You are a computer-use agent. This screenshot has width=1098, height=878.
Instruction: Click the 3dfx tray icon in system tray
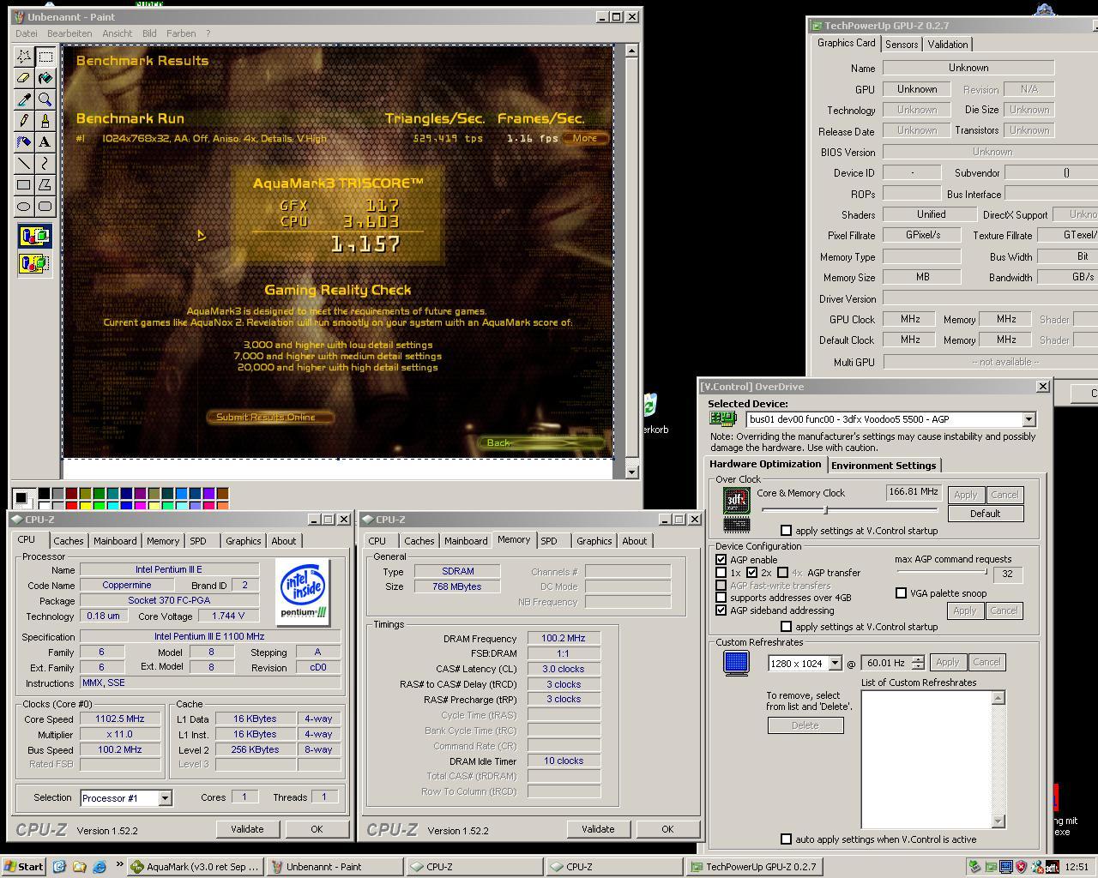point(1051,867)
